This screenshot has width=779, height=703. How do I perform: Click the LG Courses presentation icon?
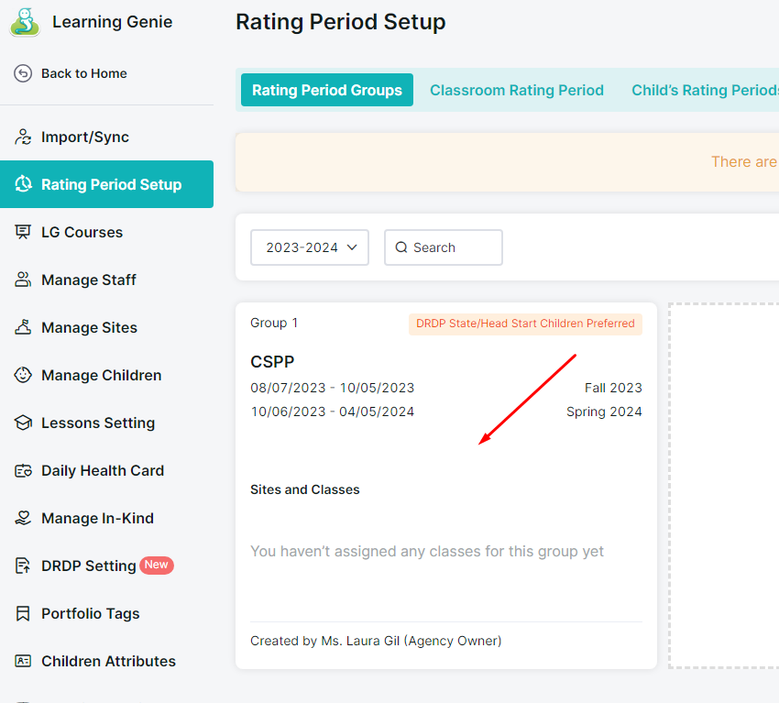pyautogui.click(x=23, y=232)
